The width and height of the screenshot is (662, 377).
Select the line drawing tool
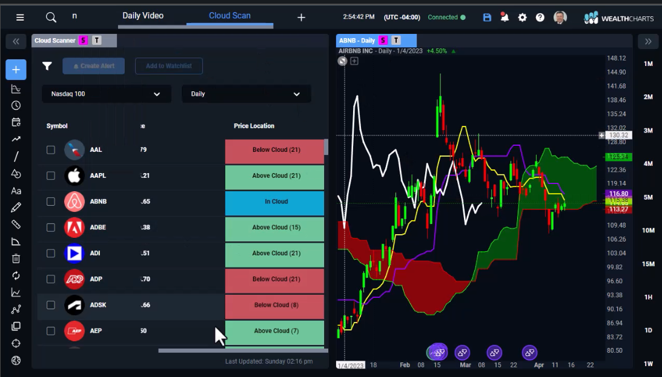[x=16, y=157]
